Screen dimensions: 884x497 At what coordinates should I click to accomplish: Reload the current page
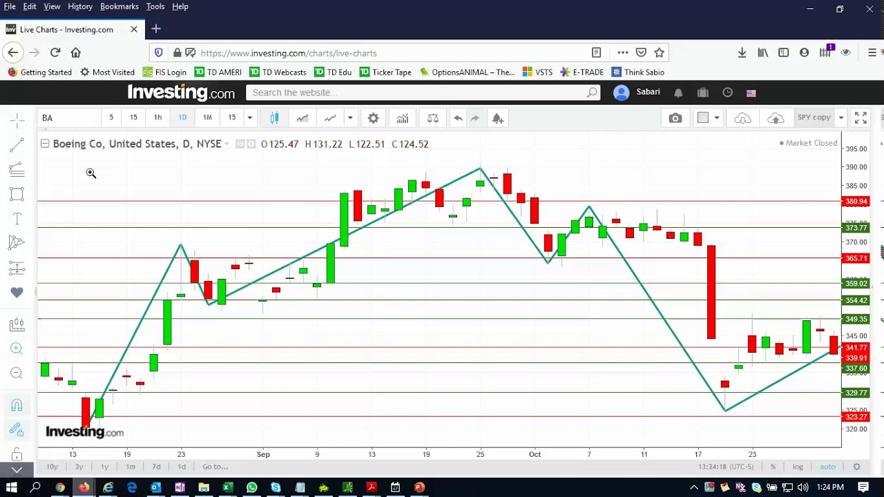55,52
